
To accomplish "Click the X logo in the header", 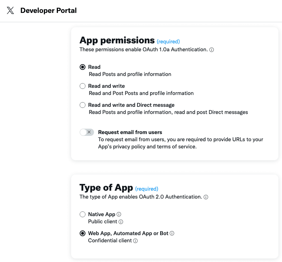I will click(10, 10).
